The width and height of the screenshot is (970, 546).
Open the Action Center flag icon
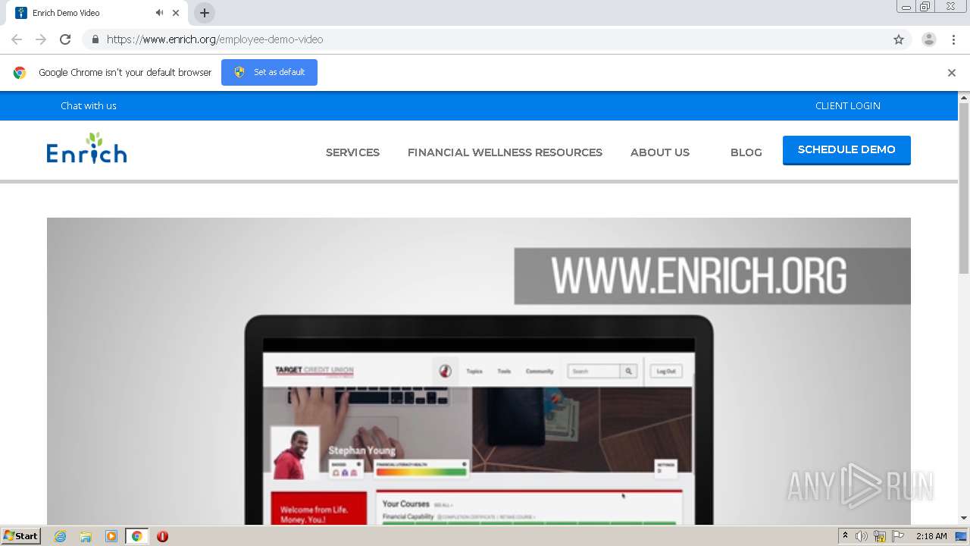click(898, 536)
